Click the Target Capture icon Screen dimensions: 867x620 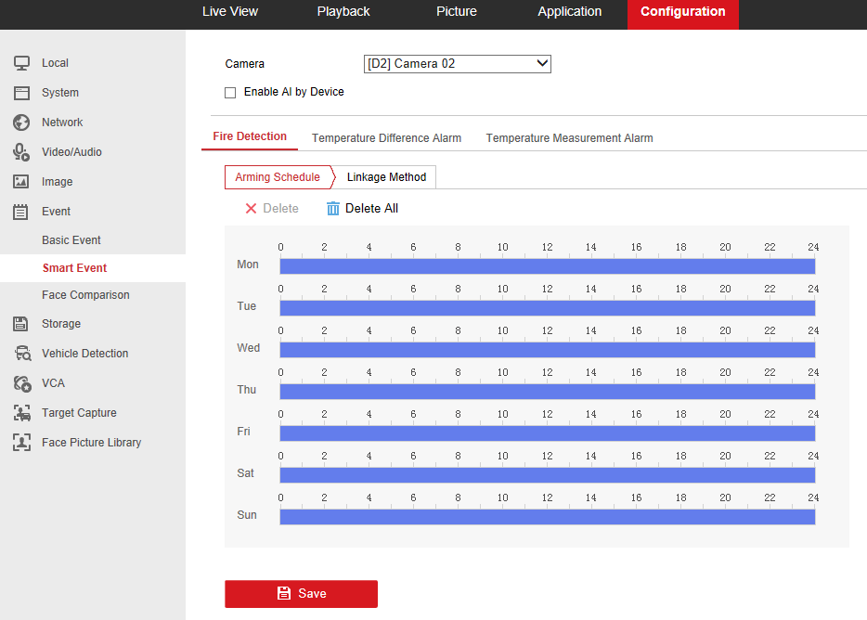tap(21, 413)
